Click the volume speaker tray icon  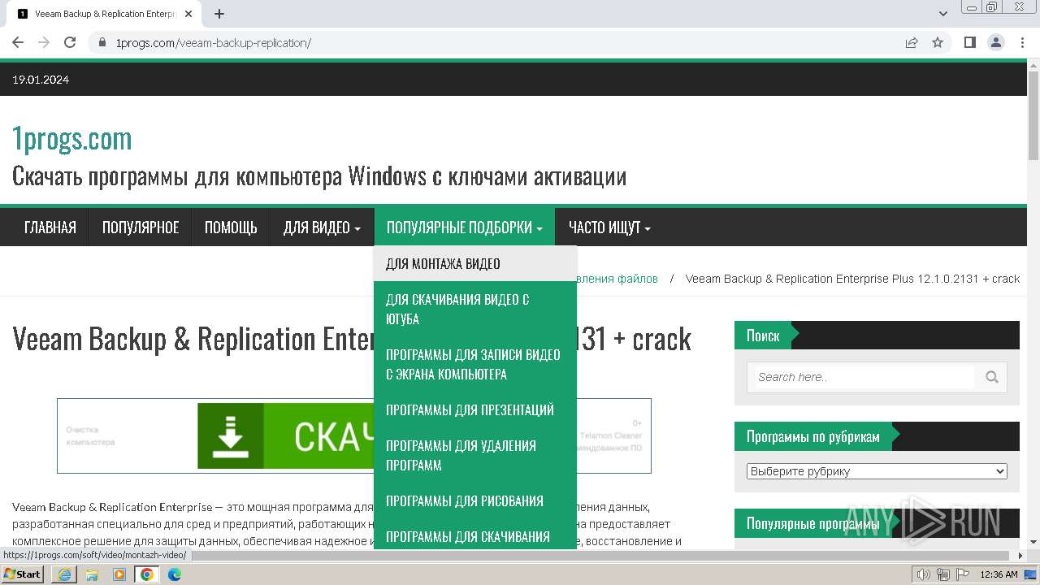point(924,574)
